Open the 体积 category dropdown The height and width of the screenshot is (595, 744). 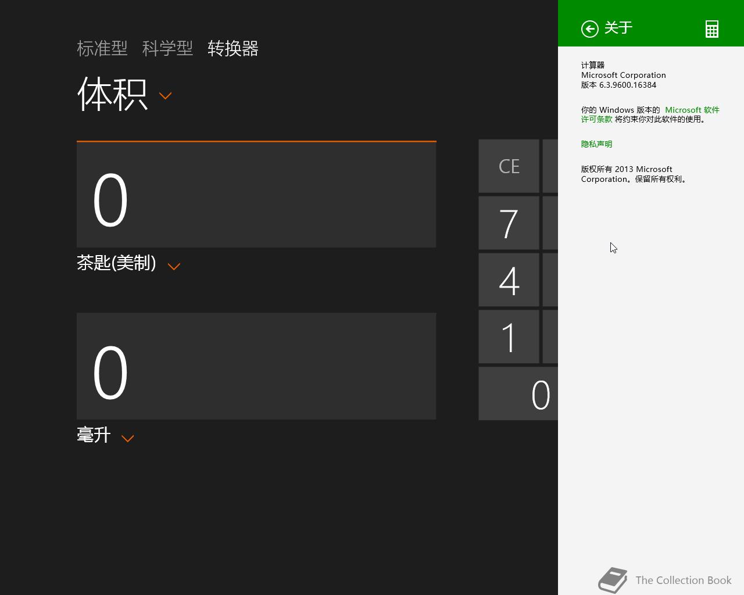click(x=124, y=94)
